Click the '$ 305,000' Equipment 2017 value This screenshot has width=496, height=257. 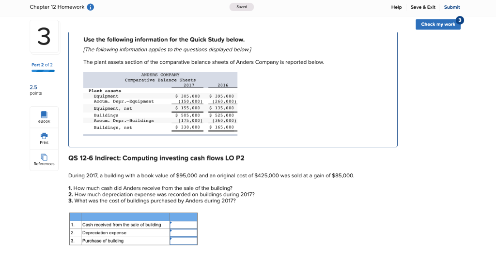(187, 96)
